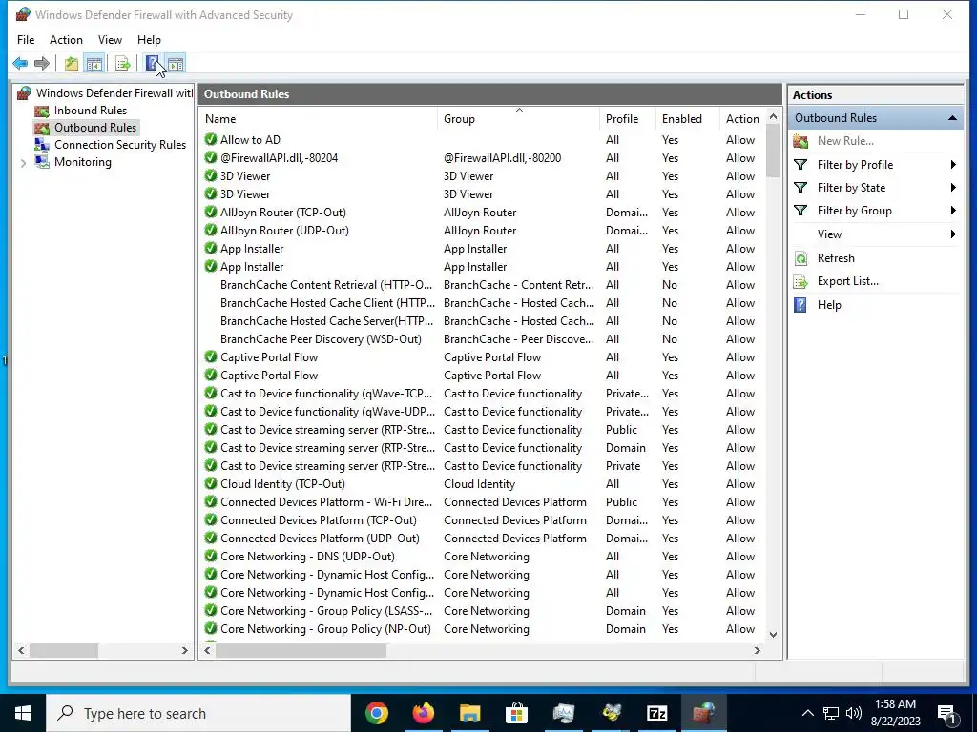The height and width of the screenshot is (732, 977).
Task: Open 7-Zip from the taskbar
Action: [656, 713]
